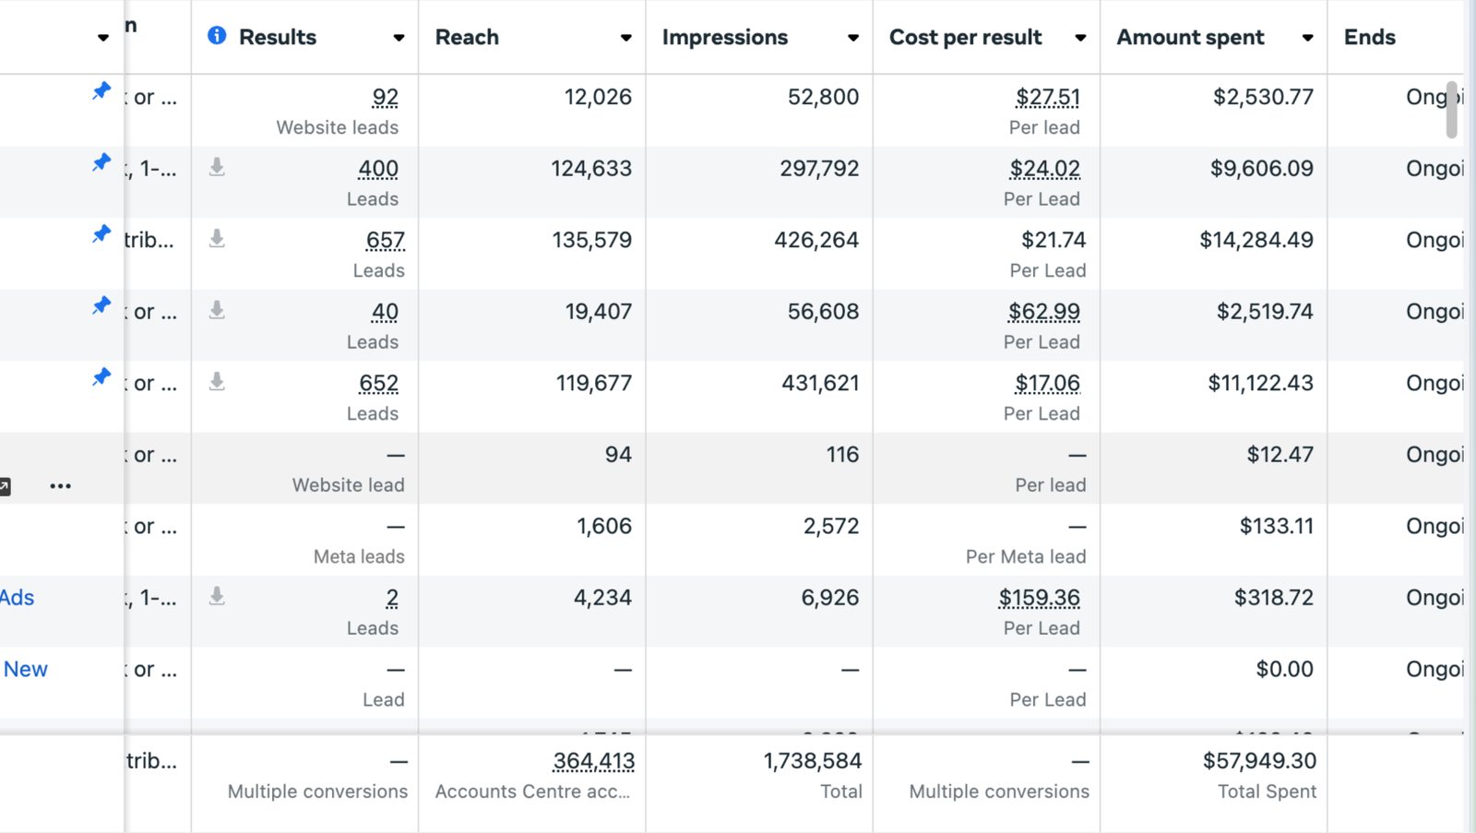Download leads for the 657 Leads row

click(217, 239)
